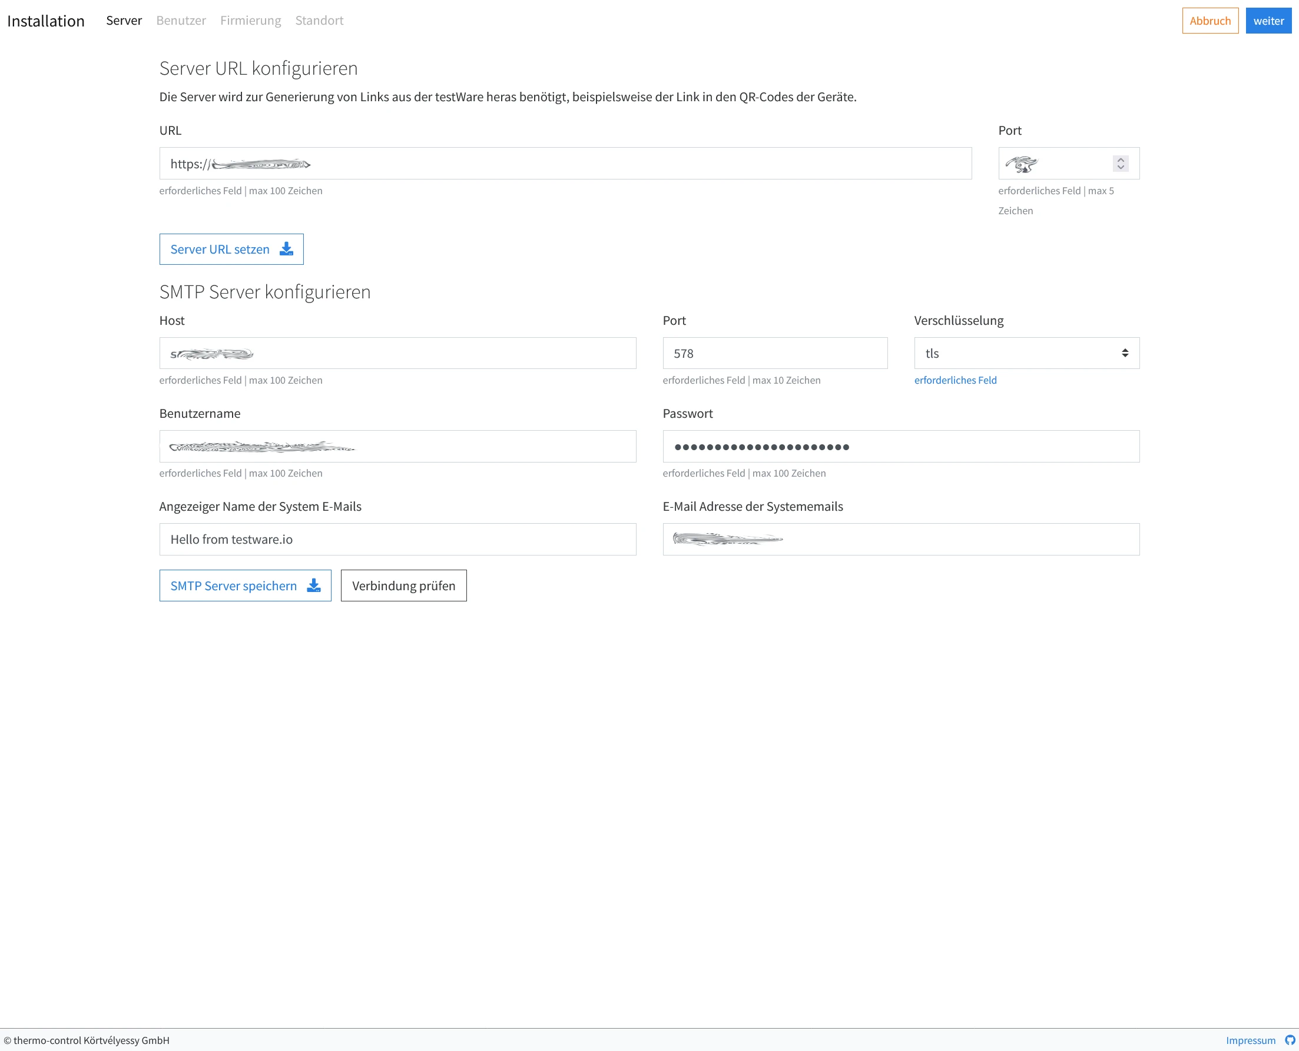1299x1051 pixels.
Task: Click the Abbruch button
Action: click(1210, 20)
